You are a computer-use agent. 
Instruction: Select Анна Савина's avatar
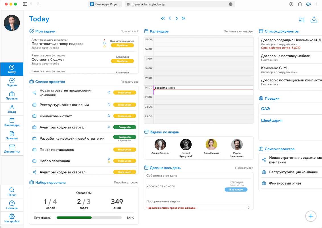coord(211,145)
